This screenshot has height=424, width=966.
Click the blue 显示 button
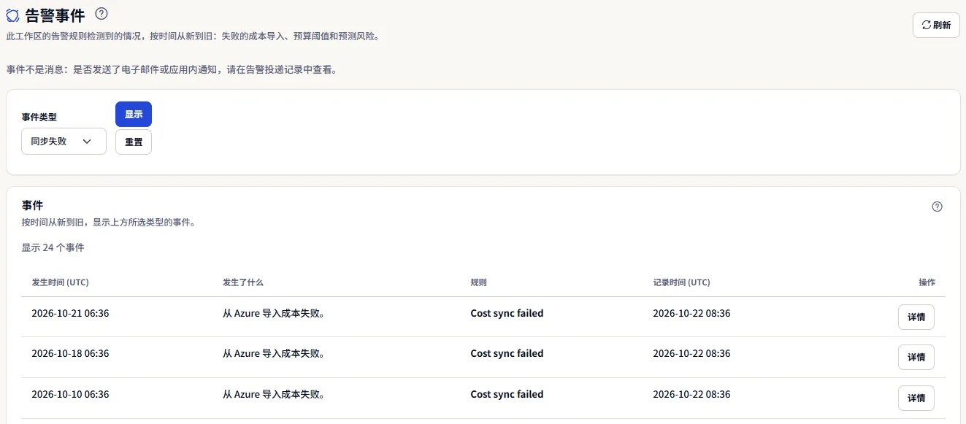click(134, 115)
